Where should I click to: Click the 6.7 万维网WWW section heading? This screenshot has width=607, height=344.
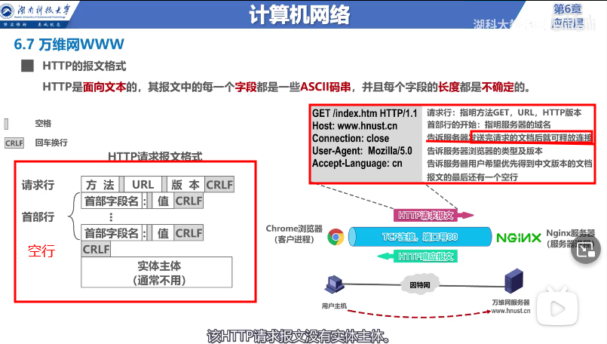point(69,45)
